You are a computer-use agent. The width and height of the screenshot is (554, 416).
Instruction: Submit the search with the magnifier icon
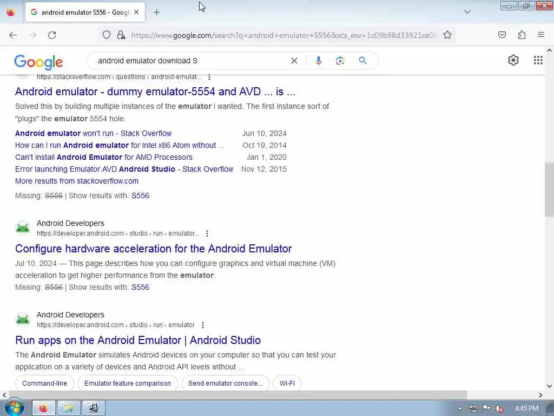click(x=362, y=61)
